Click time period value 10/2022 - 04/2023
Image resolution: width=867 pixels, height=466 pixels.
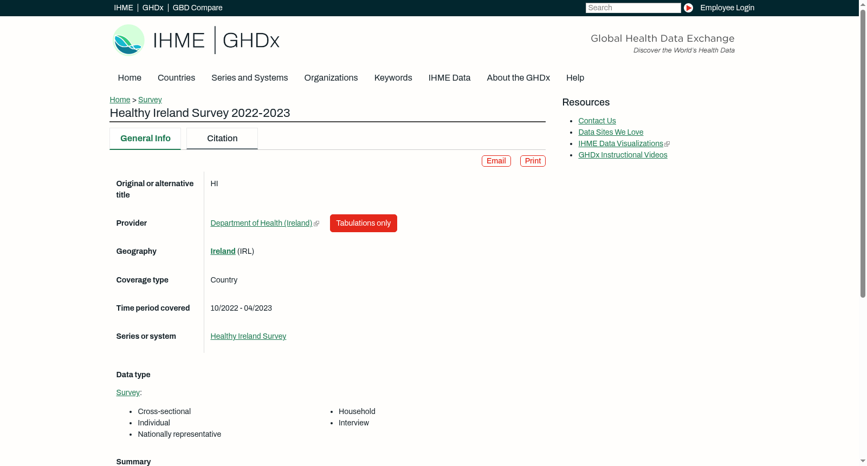[x=241, y=308]
